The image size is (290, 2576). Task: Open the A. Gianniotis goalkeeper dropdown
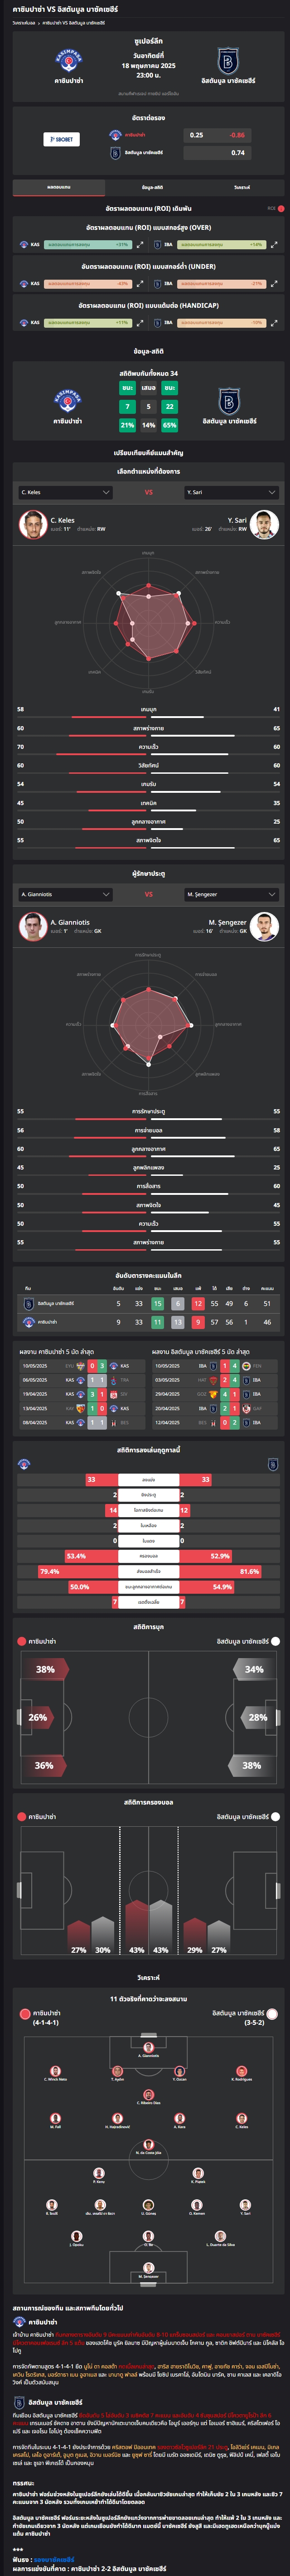65,894
